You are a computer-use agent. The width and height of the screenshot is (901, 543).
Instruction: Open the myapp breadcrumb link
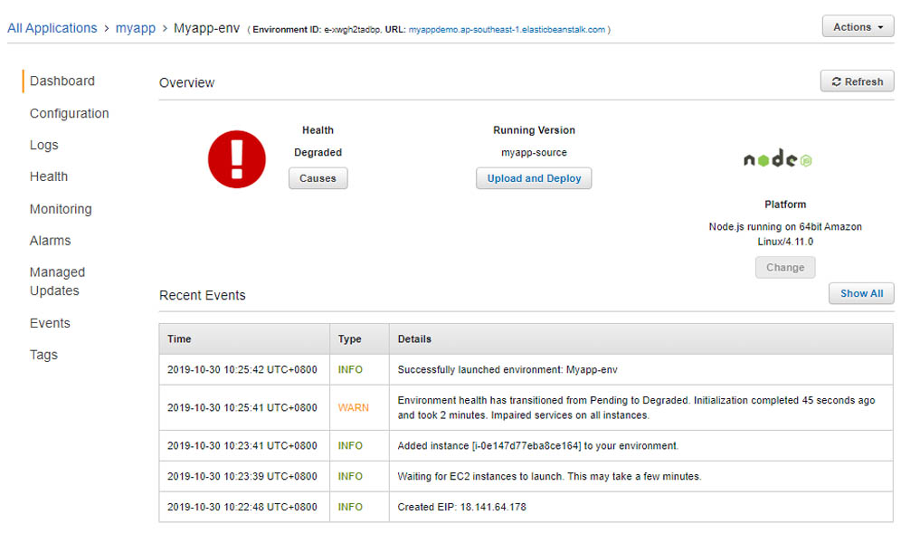pos(136,28)
